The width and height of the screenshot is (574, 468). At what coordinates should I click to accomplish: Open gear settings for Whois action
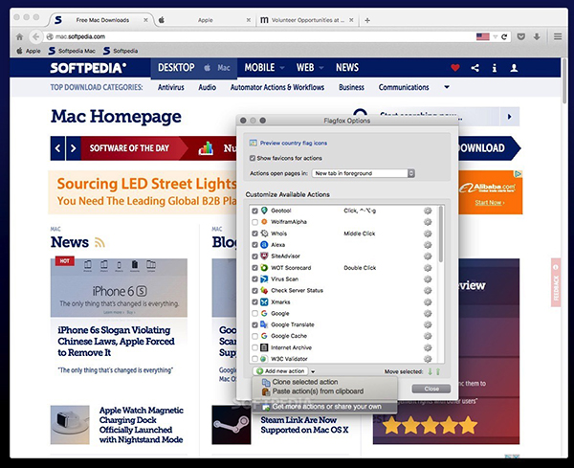point(428,234)
